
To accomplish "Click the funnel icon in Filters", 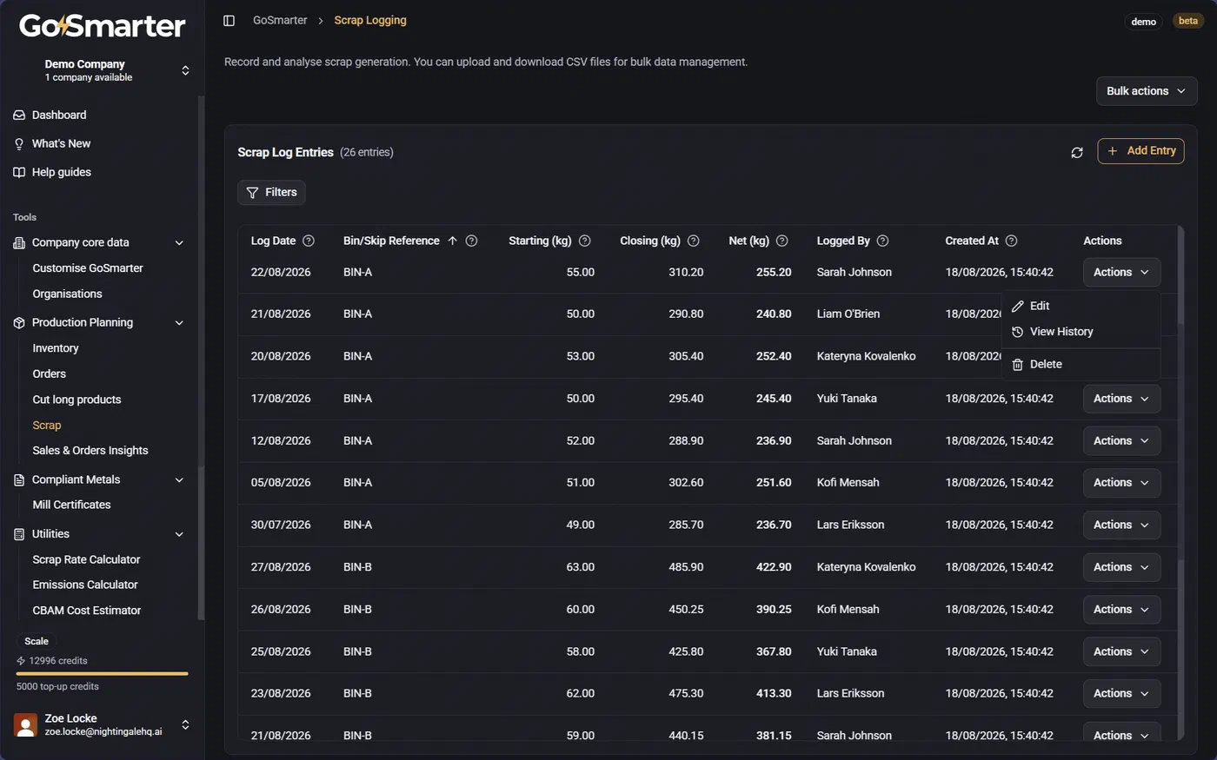I will (x=252, y=193).
